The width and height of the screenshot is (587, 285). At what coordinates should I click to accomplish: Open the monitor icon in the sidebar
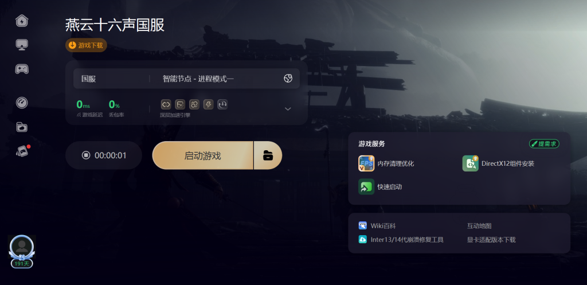tap(22, 45)
